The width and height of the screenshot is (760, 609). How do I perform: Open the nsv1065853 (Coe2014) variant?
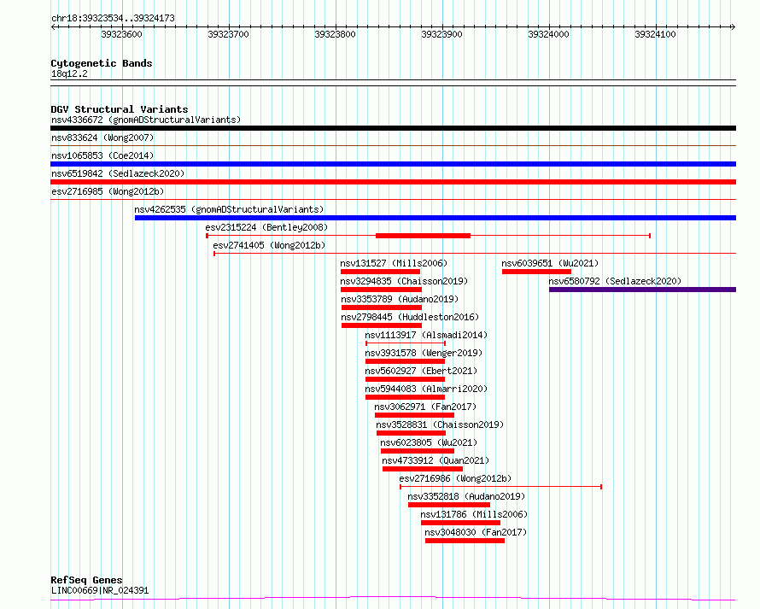pyautogui.click(x=102, y=155)
